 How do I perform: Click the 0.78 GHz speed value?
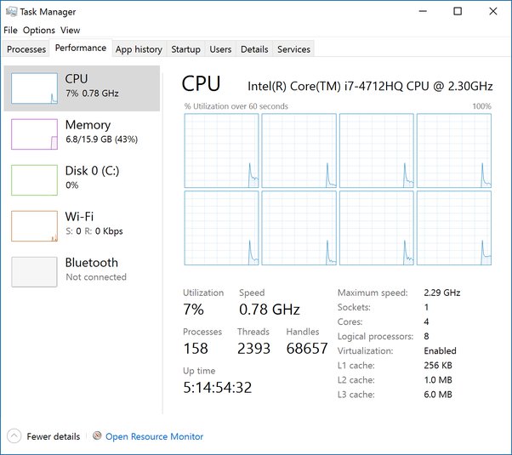point(270,310)
